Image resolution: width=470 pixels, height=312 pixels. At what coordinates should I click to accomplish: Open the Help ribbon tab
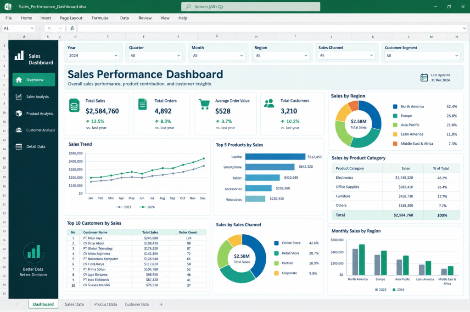[x=183, y=18]
